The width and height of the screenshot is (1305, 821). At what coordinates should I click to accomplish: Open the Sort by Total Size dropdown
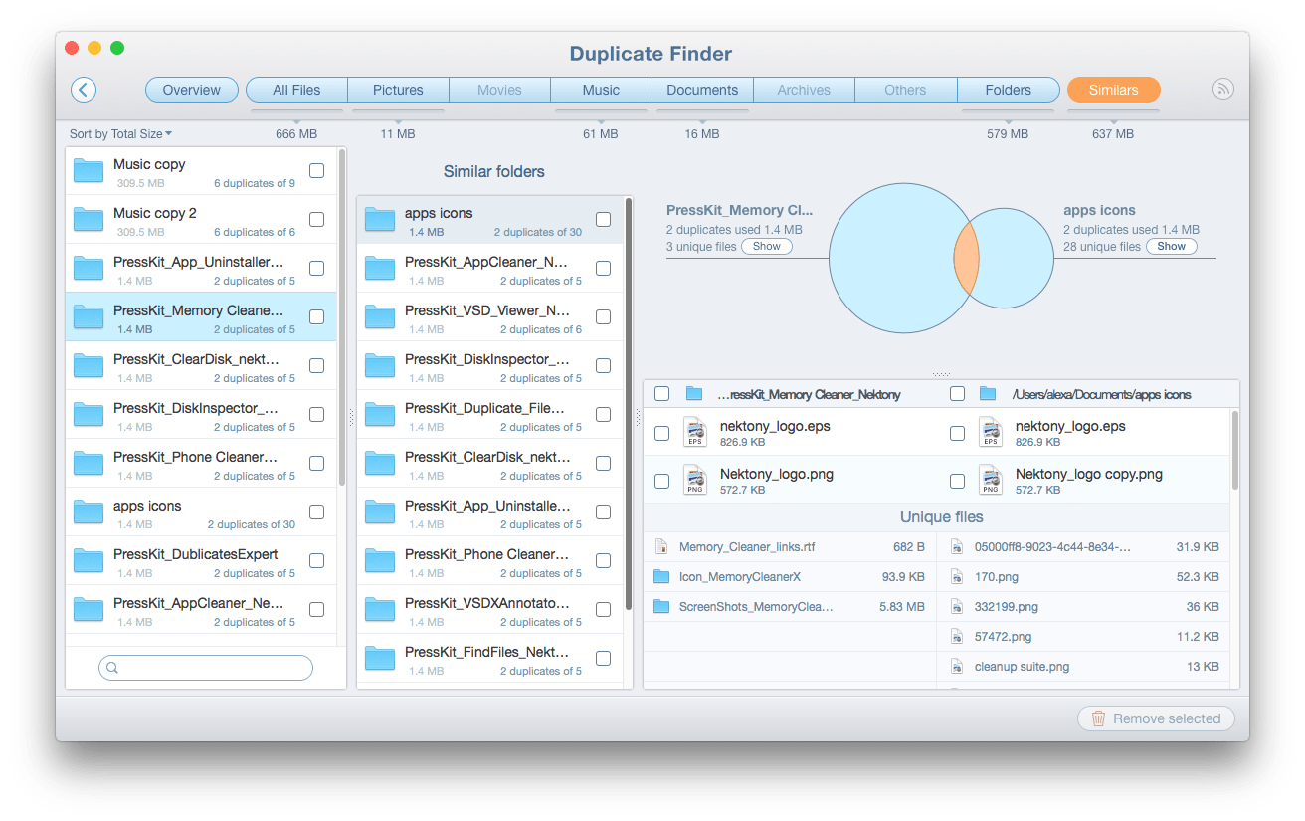tap(120, 134)
